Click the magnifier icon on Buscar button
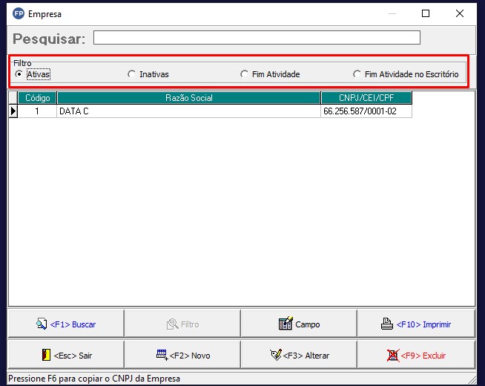 click(41, 324)
